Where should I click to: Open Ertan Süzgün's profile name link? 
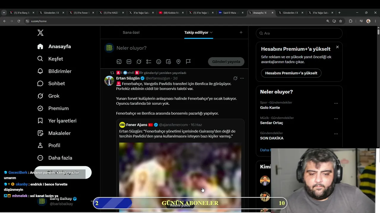[128, 78]
